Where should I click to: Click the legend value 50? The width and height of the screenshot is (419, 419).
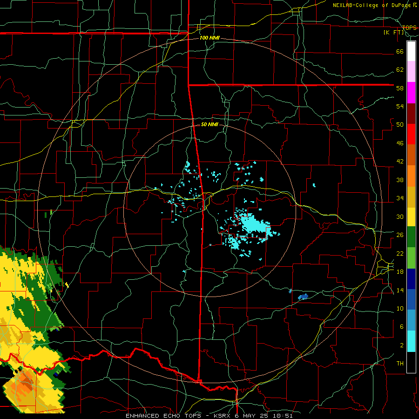click(400, 124)
